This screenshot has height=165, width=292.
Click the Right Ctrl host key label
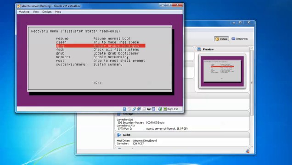click(173, 109)
